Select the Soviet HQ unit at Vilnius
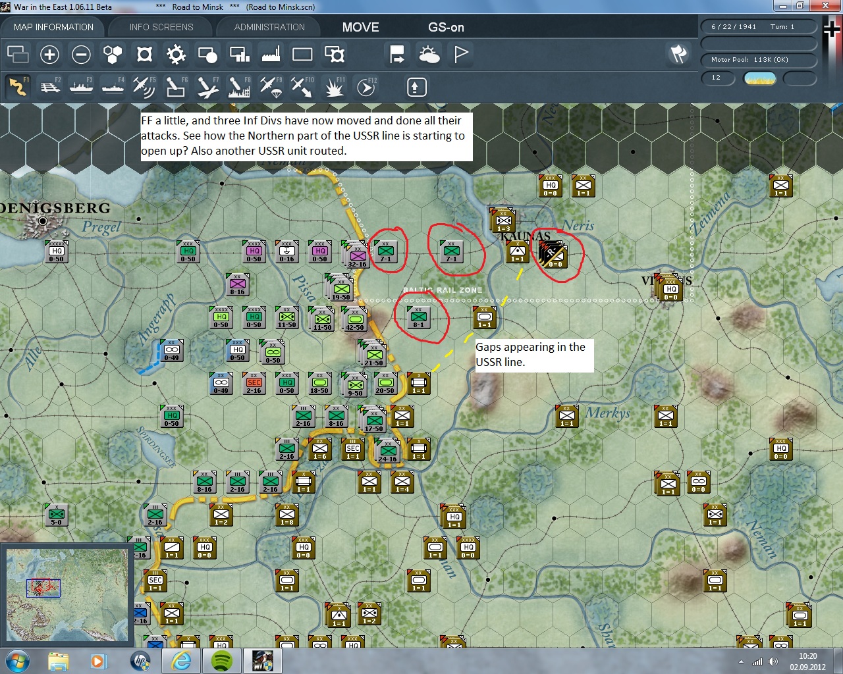Screen dimensions: 843x674 [671, 290]
